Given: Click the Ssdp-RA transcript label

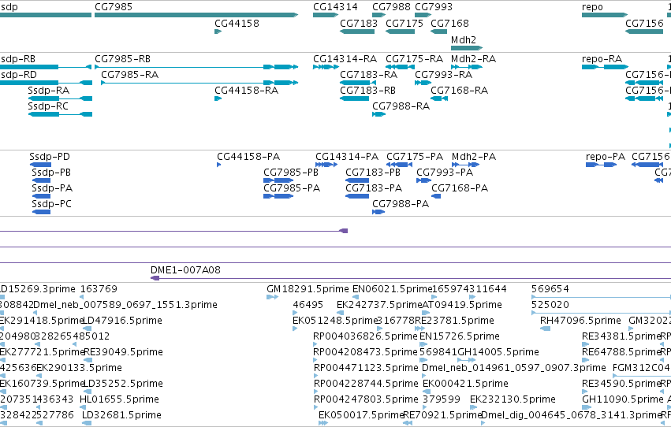Looking at the screenshot, I should pyautogui.click(x=48, y=91).
